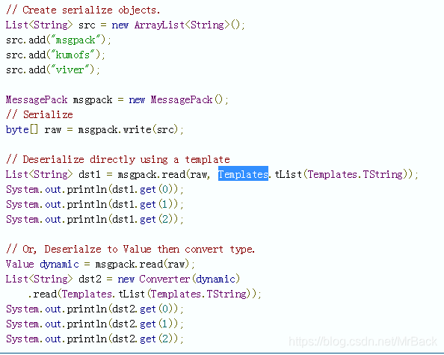The image size is (444, 355).
Task: Click "Templates.TString" at end of dst1 line
Action: (x=355, y=174)
